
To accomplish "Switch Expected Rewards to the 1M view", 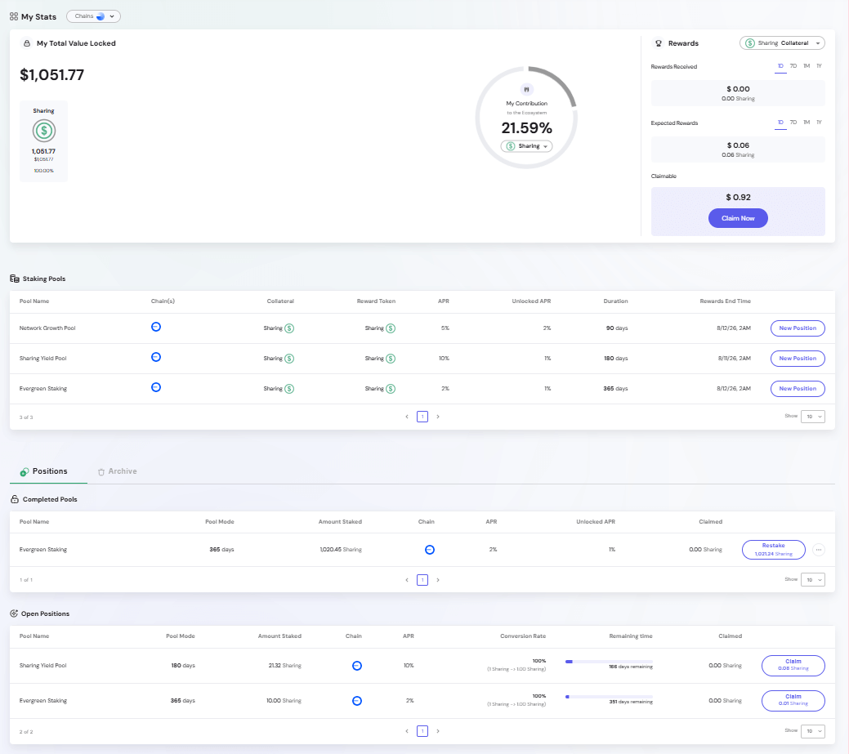I will (x=806, y=122).
